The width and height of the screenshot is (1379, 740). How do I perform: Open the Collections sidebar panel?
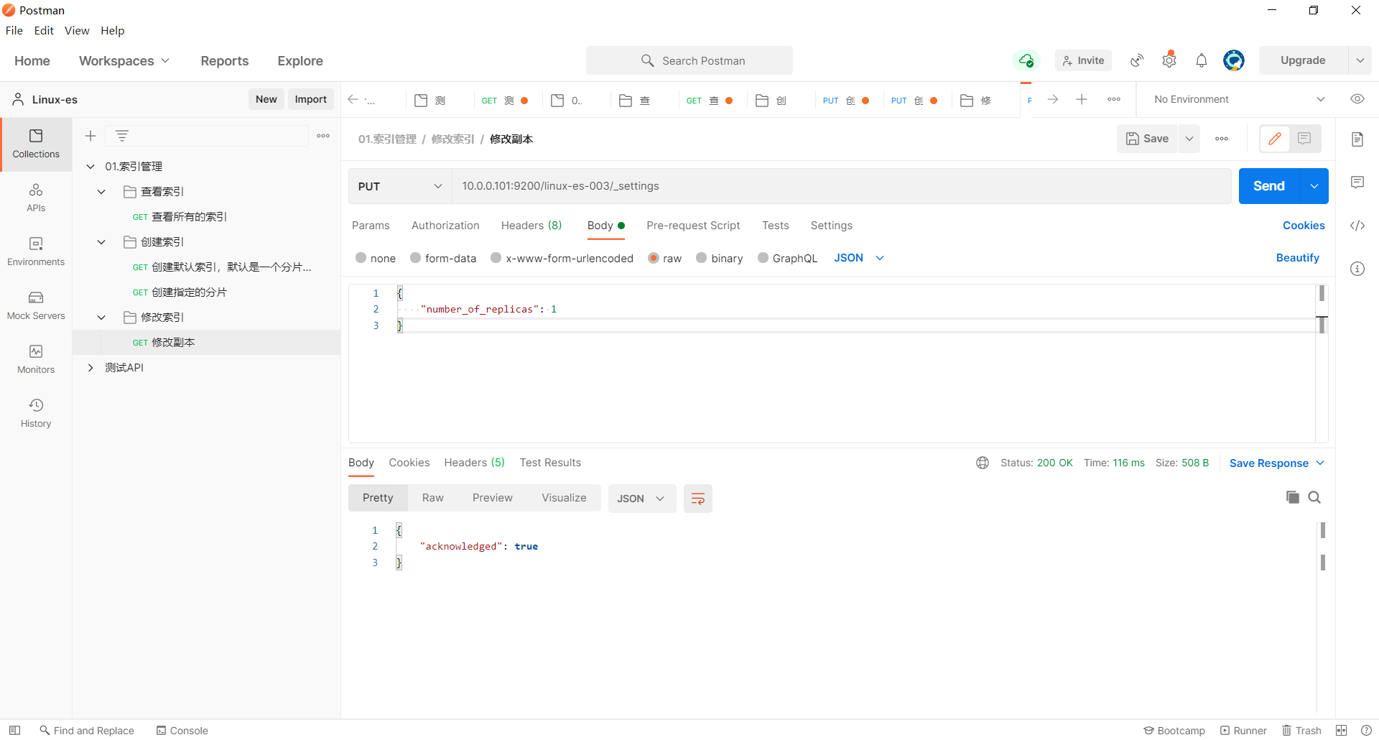pos(36,144)
